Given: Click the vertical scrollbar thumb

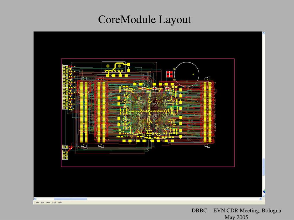Looking at the screenshot, I should (264, 167).
